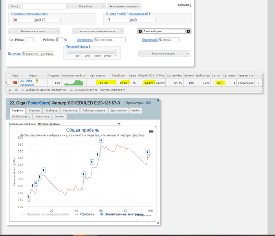The height and width of the screenshot is (236, 275).
Task: Open the chart hamburger menu icon
Action: [151, 131]
